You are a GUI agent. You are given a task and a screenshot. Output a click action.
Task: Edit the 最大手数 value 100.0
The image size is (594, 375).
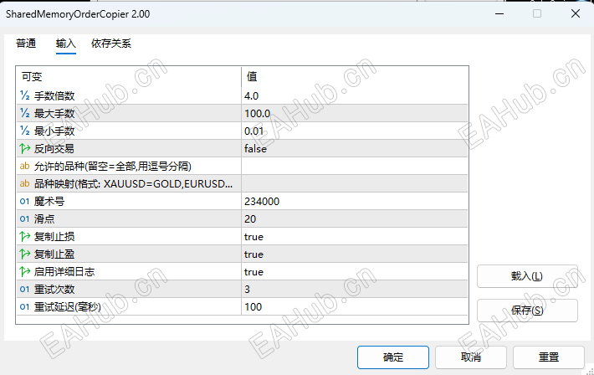pos(354,113)
